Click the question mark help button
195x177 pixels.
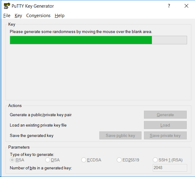(x=169, y=6)
